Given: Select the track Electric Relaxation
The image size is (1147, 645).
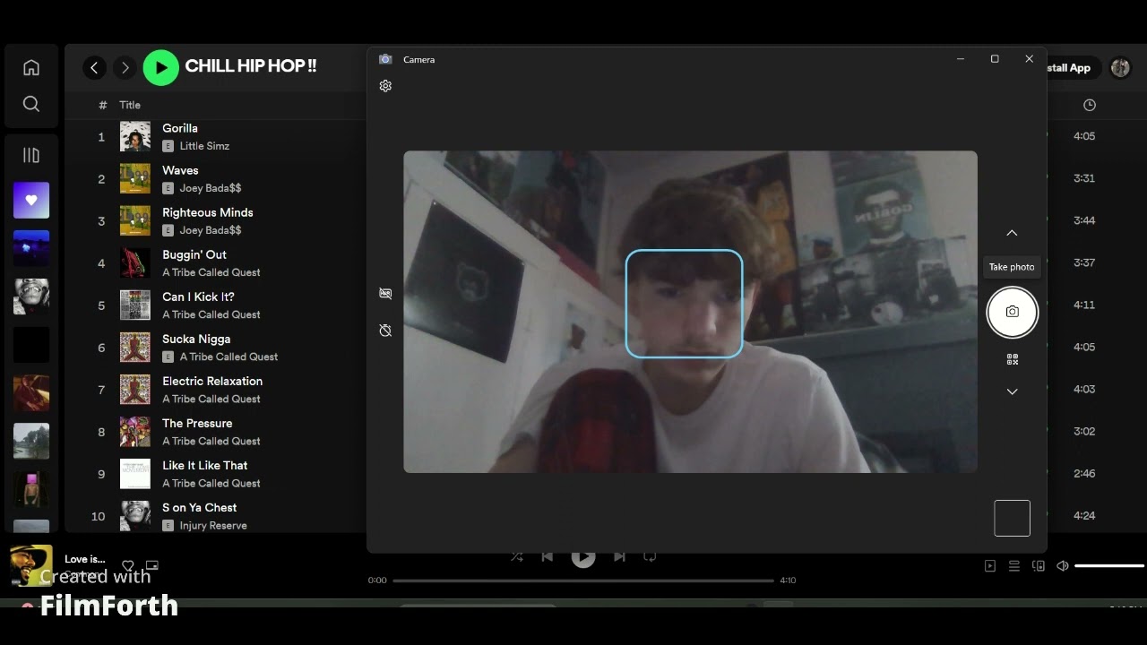Looking at the screenshot, I should [x=212, y=381].
